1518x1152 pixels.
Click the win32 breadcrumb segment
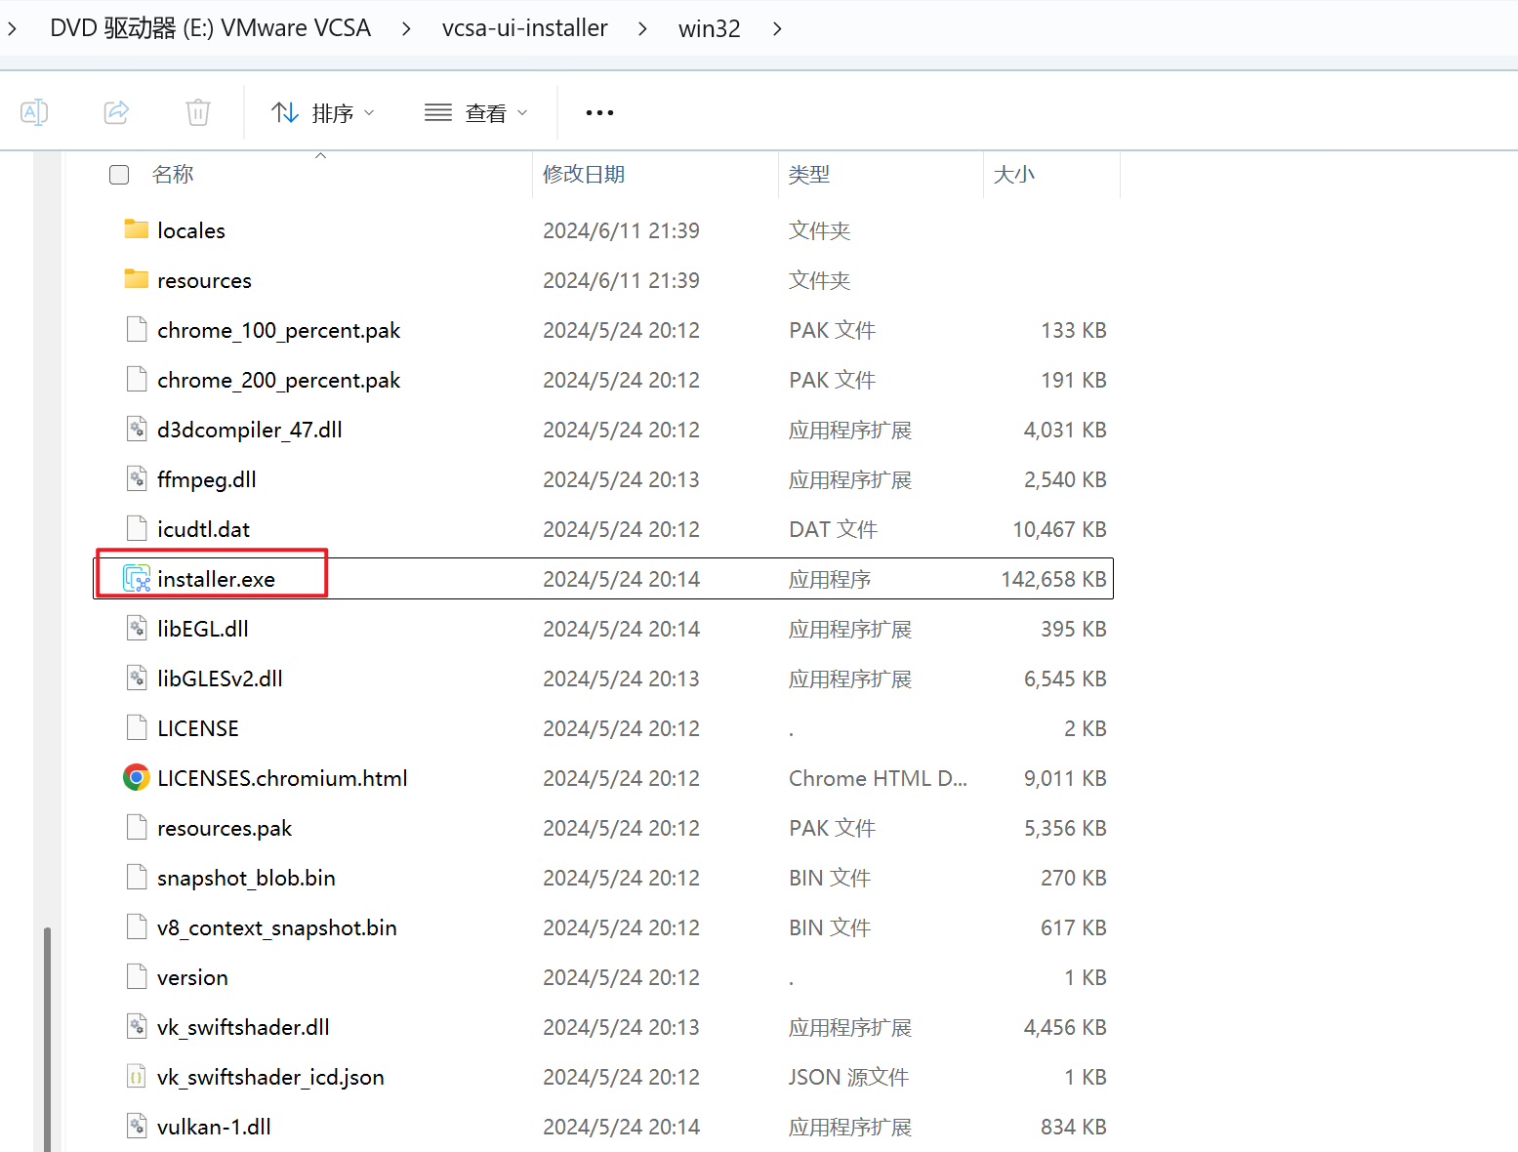click(710, 28)
